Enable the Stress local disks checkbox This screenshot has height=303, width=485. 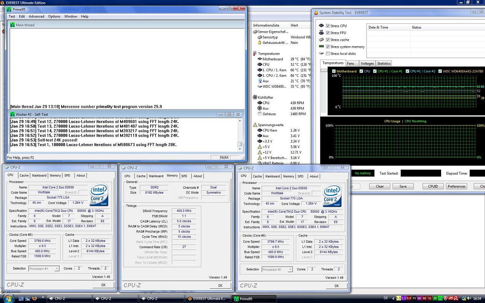[328, 53]
